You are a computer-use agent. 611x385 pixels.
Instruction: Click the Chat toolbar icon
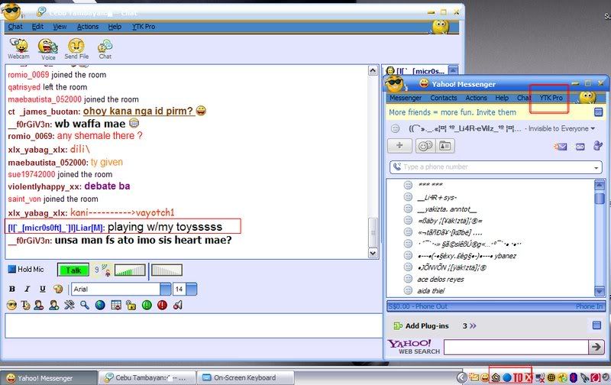105,49
